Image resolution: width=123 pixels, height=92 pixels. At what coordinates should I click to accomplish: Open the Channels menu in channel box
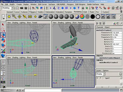click(100, 27)
